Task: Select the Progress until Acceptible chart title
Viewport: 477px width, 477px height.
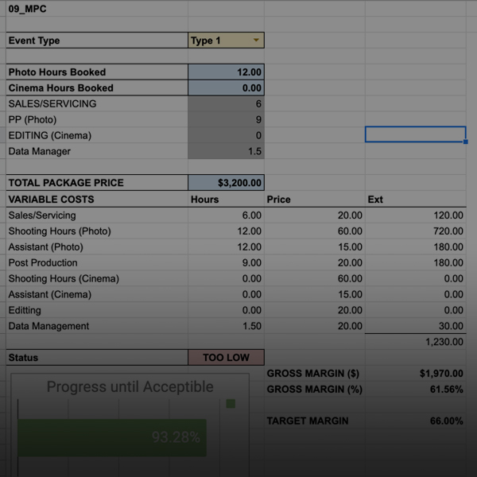Action: pyautogui.click(x=130, y=387)
